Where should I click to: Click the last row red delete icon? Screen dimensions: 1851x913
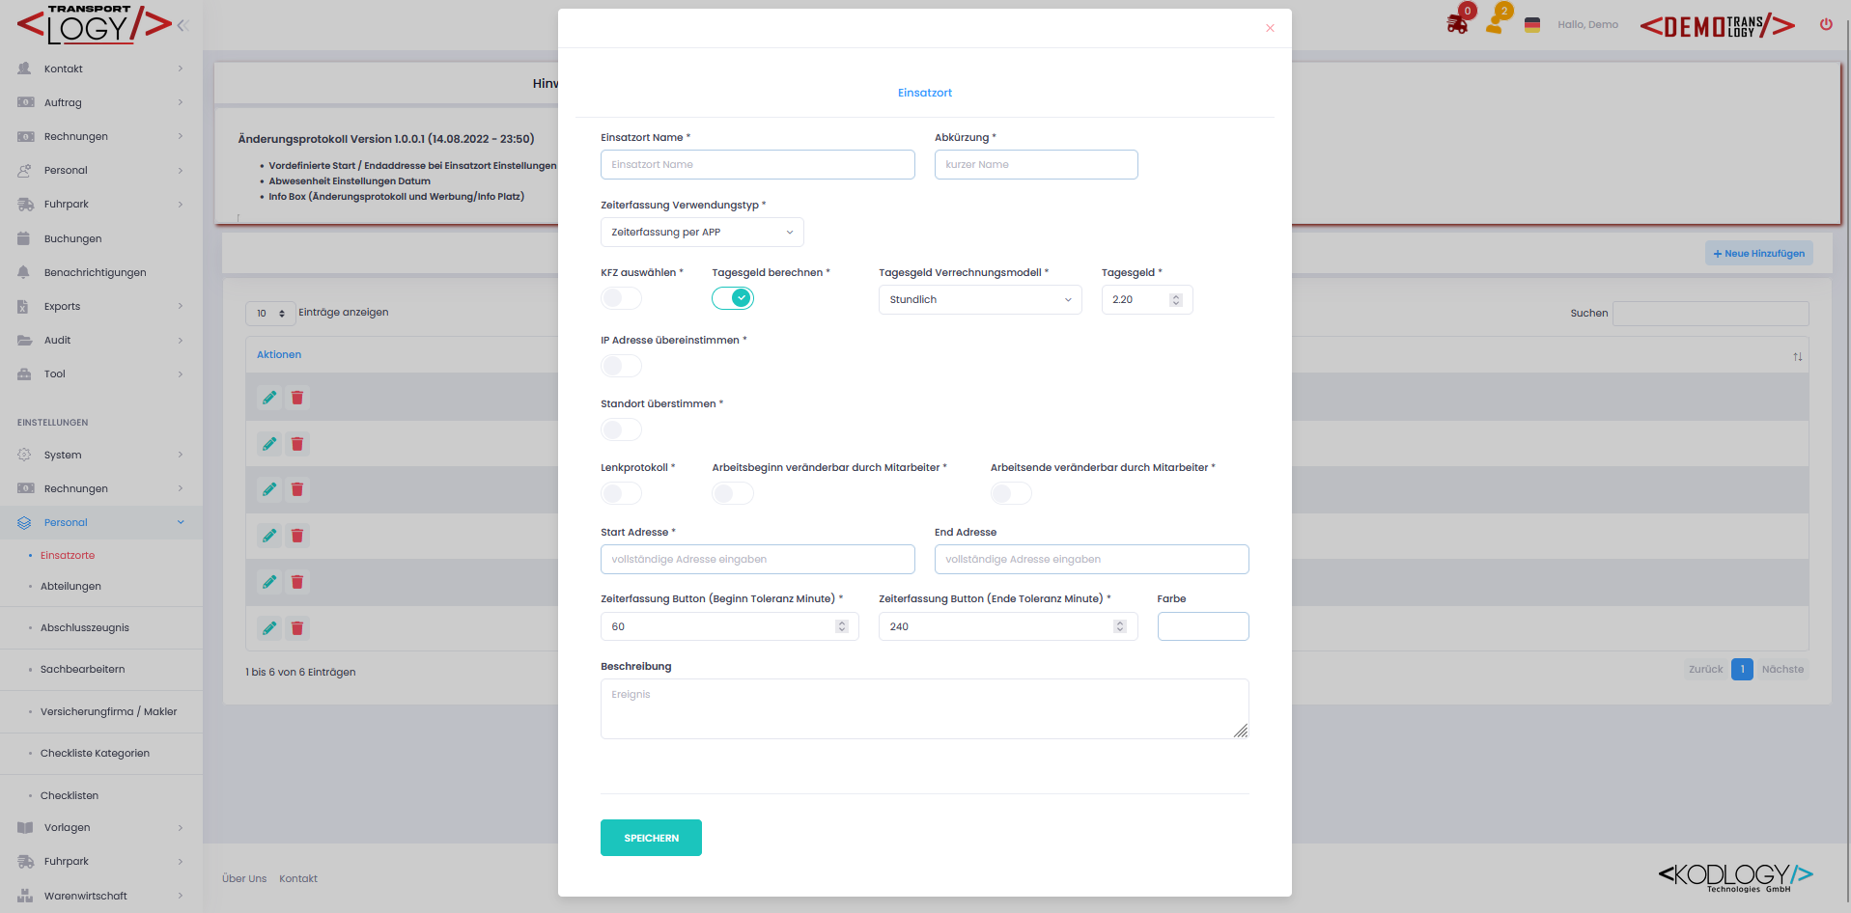[x=297, y=628]
